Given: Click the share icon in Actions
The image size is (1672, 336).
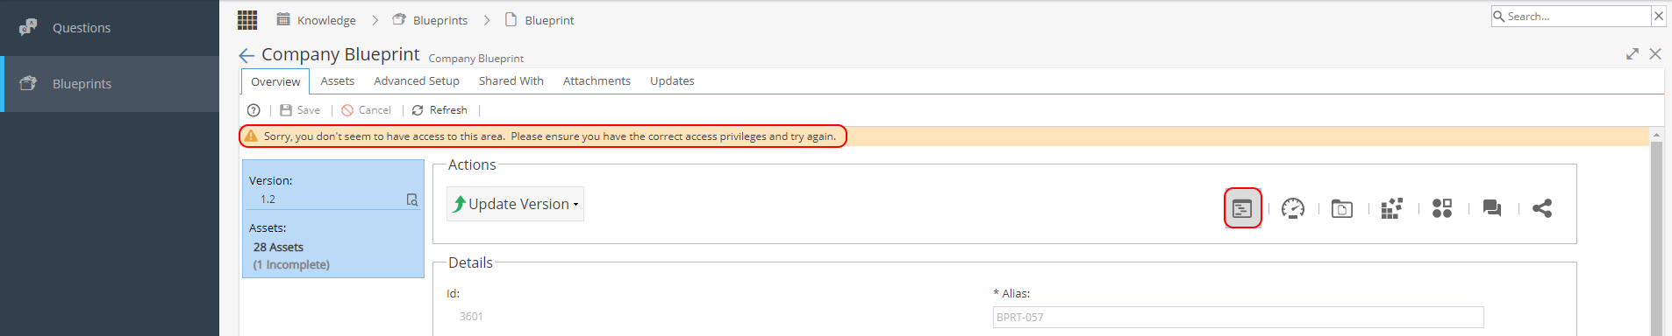Looking at the screenshot, I should point(1542,208).
